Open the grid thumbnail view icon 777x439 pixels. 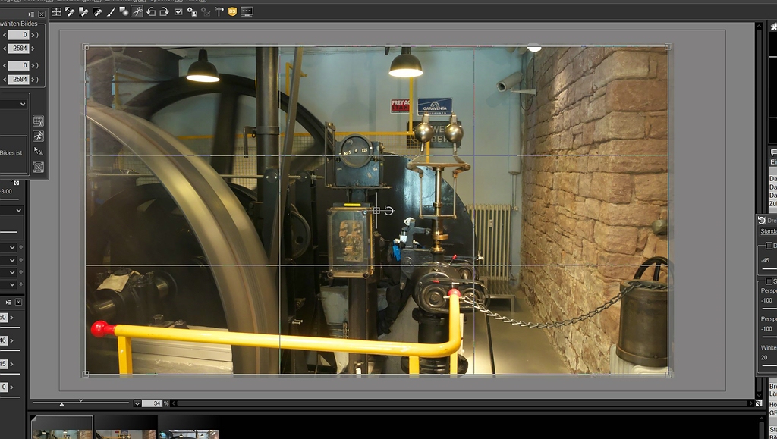click(x=56, y=11)
